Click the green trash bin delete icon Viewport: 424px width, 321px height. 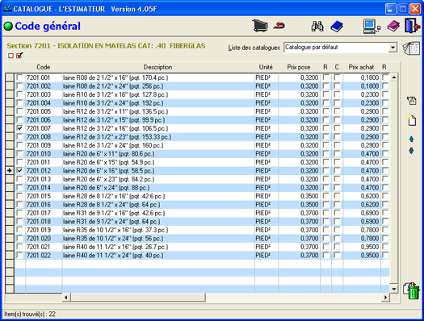point(411,291)
